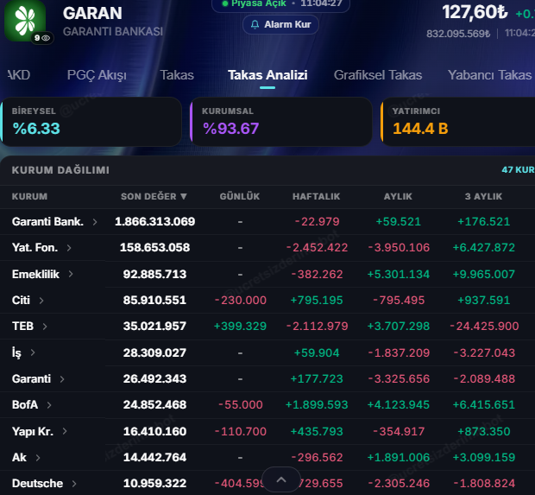
Task: Click the KURUM DAĞILIMI section heading
Action: [60, 170]
